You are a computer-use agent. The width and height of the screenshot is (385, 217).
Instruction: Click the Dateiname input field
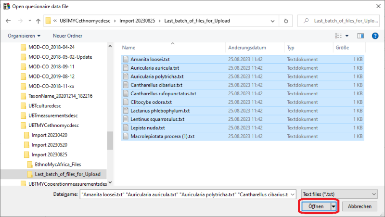click(188, 193)
